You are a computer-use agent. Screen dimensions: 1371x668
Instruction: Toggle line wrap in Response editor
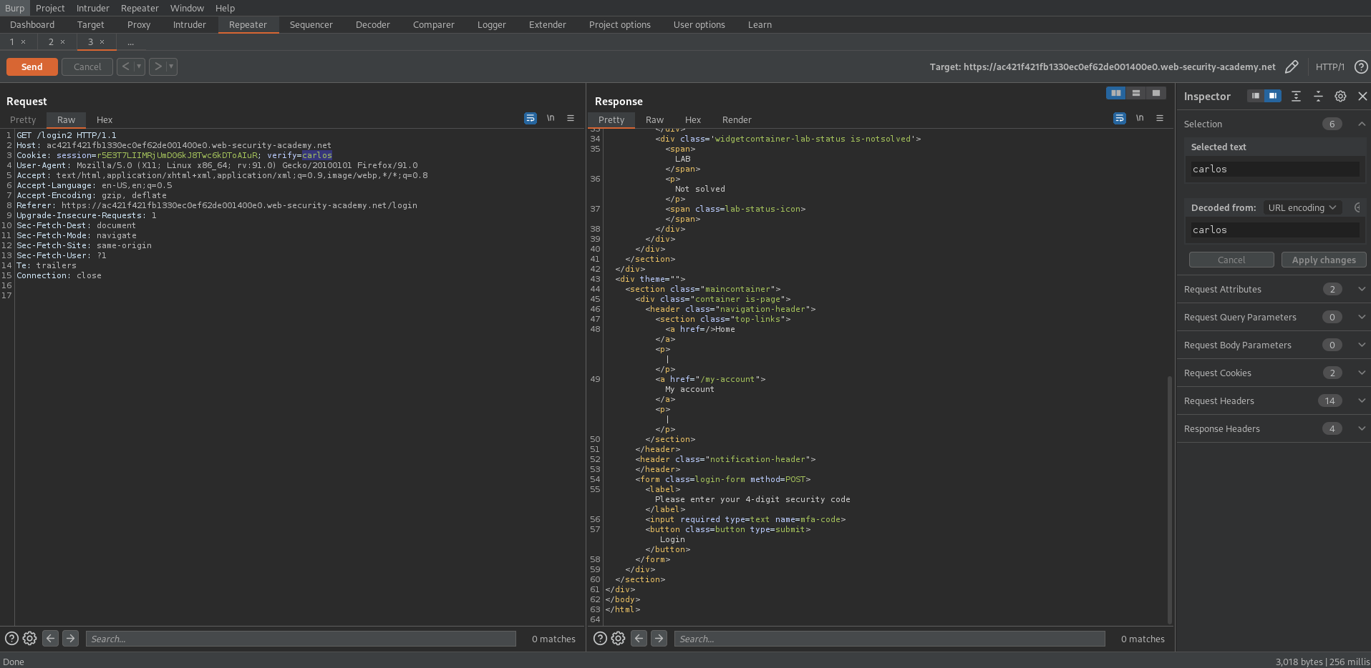pos(1120,118)
